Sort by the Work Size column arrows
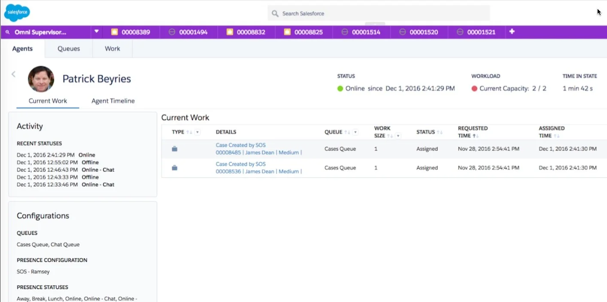607x302 pixels. click(x=390, y=136)
